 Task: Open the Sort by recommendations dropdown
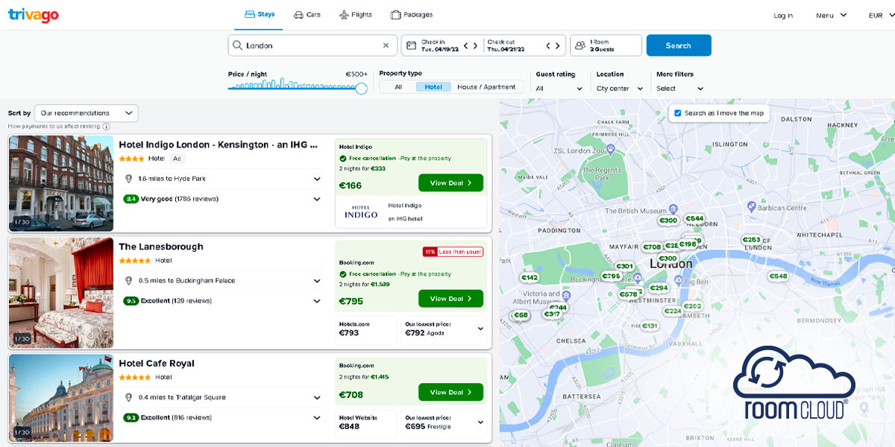click(87, 113)
